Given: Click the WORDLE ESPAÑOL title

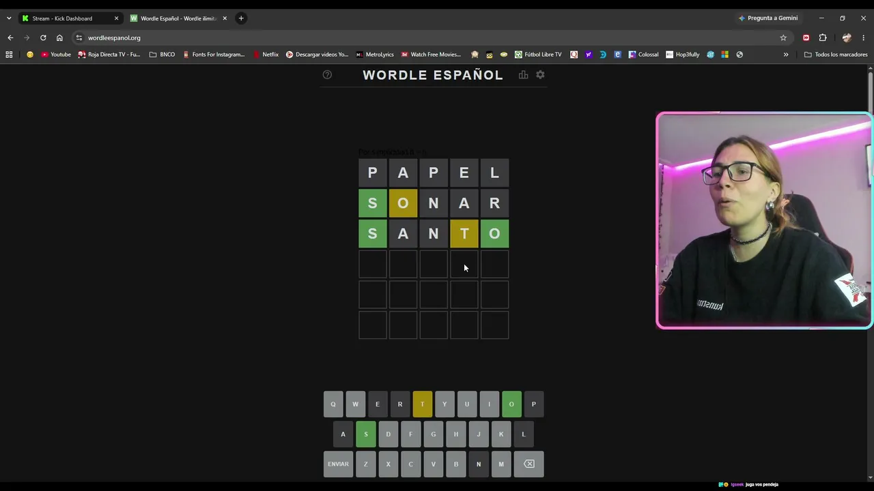Looking at the screenshot, I should (433, 75).
